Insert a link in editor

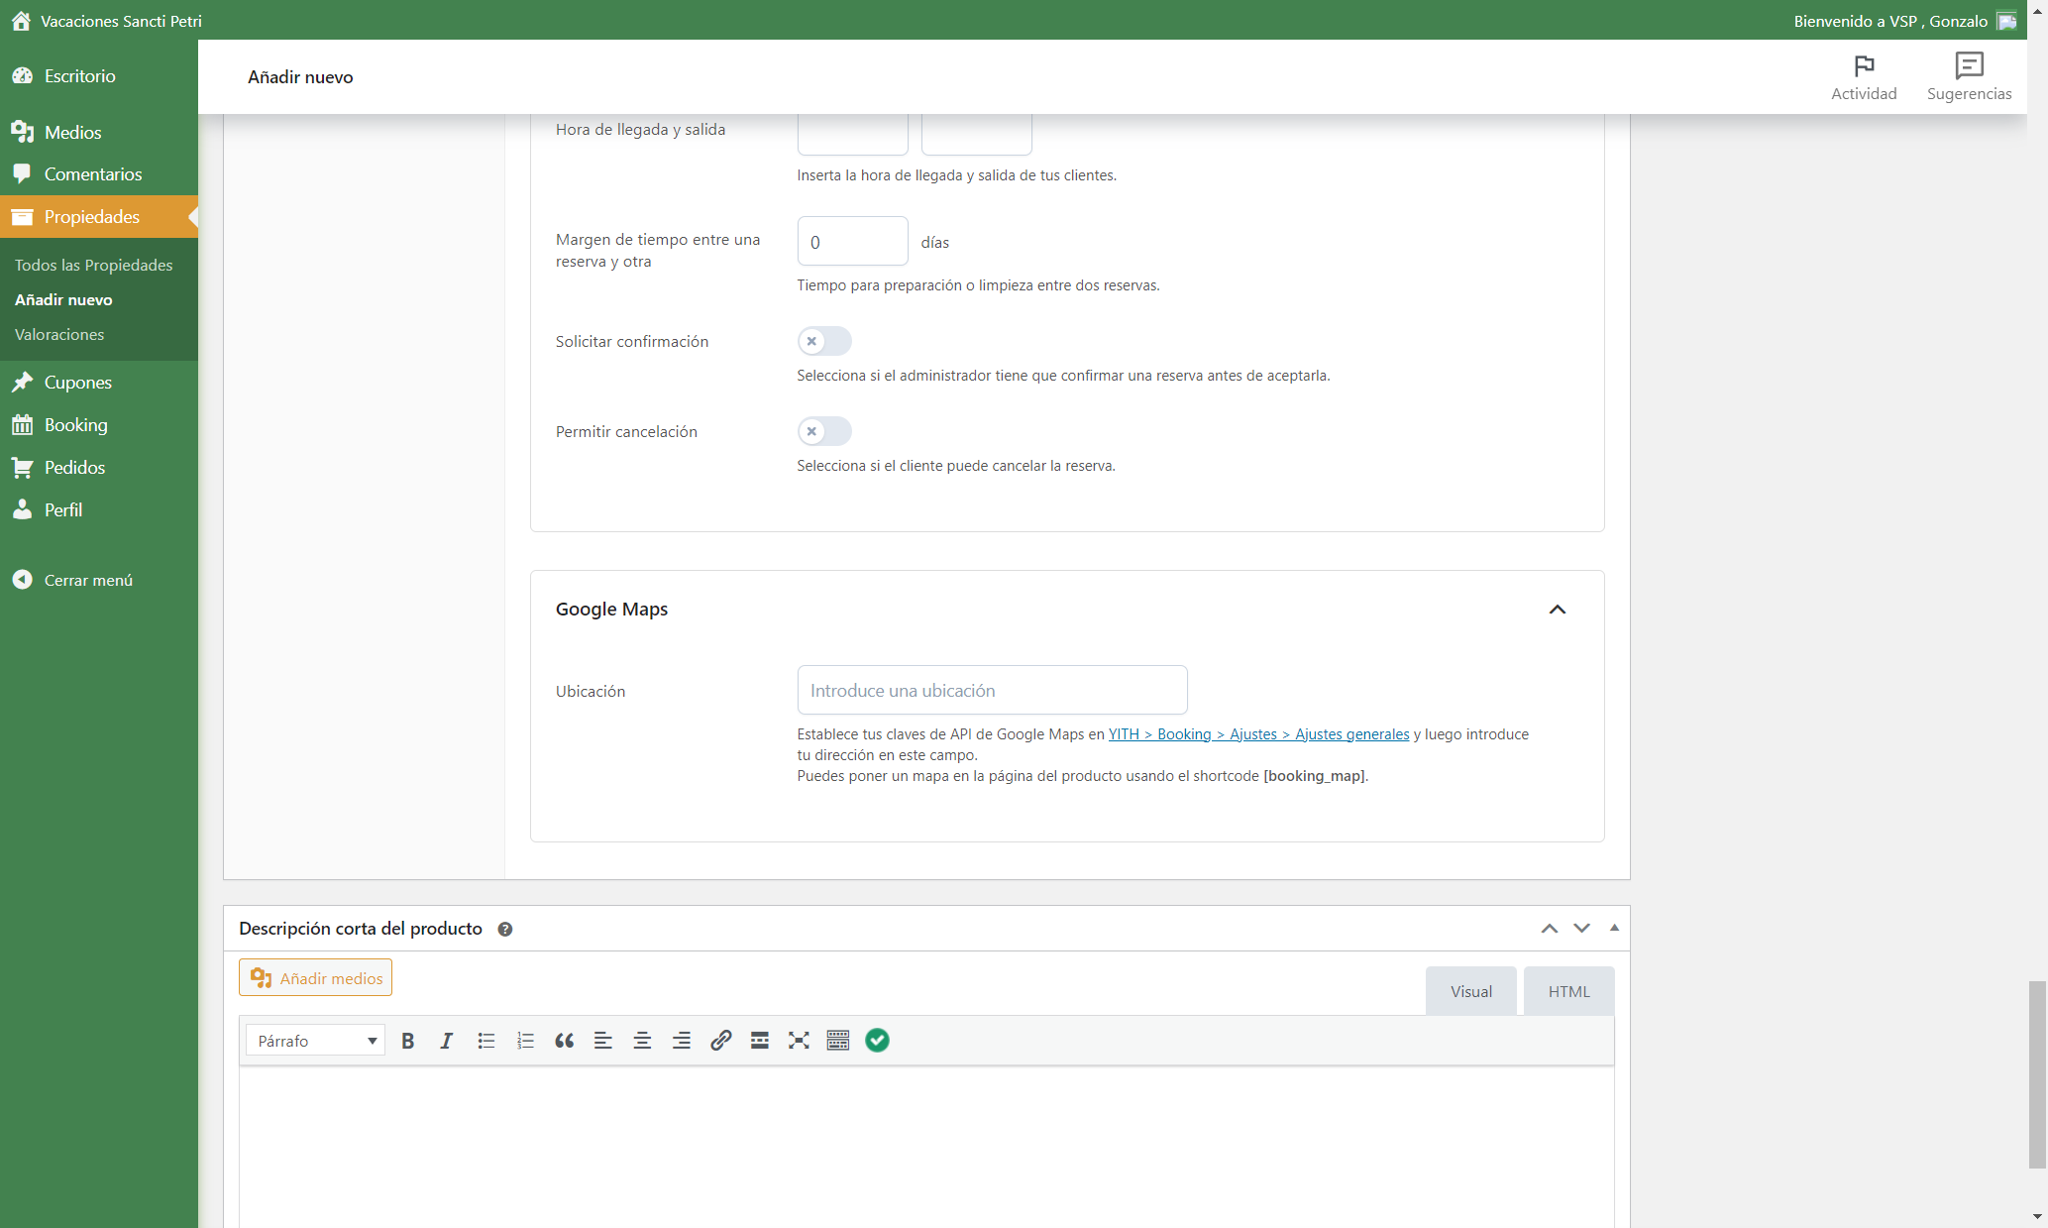click(x=720, y=1040)
